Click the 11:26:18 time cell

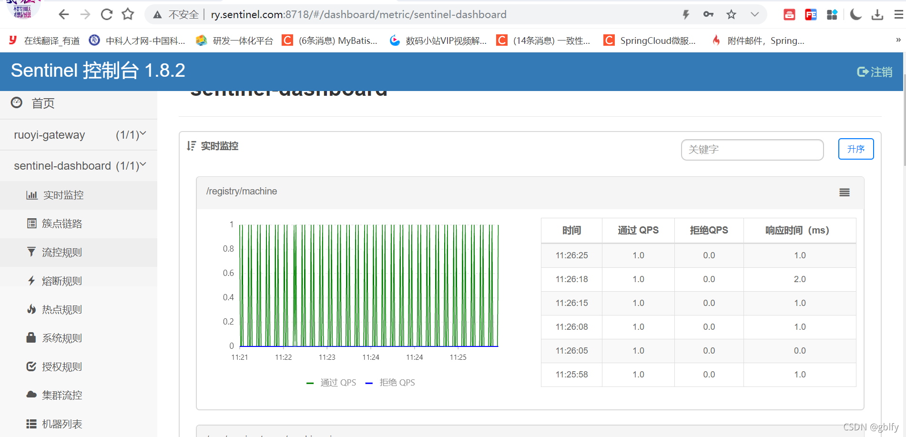click(x=571, y=279)
